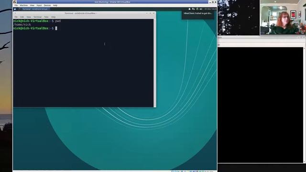Open the Terminal File menu
The height and width of the screenshot is (172, 306).
pyautogui.click(x=16, y=17)
